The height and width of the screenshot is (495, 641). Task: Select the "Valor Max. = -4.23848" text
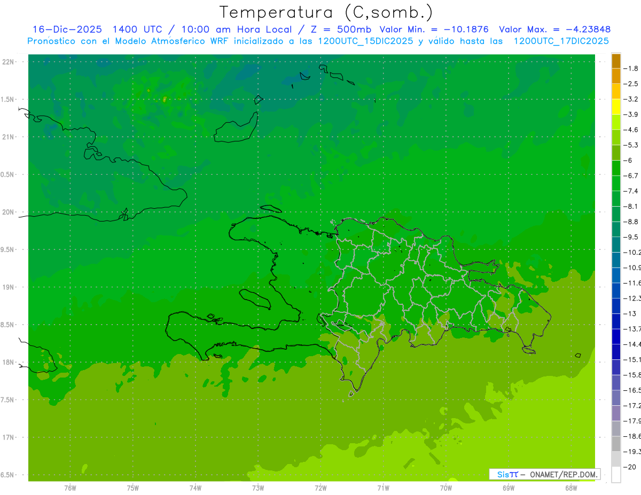pos(554,29)
